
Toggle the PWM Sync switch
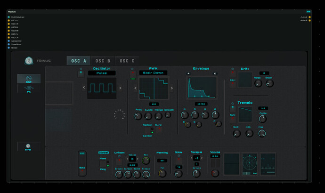[159, 130]
